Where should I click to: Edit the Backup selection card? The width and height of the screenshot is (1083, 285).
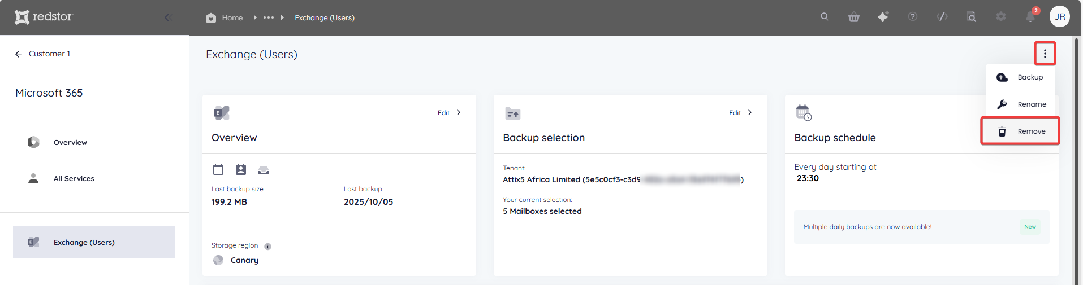click(x=735, y=113)
